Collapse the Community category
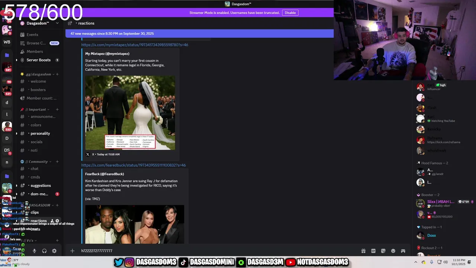This screenshot has height=268, width=476. click(36, 162)
